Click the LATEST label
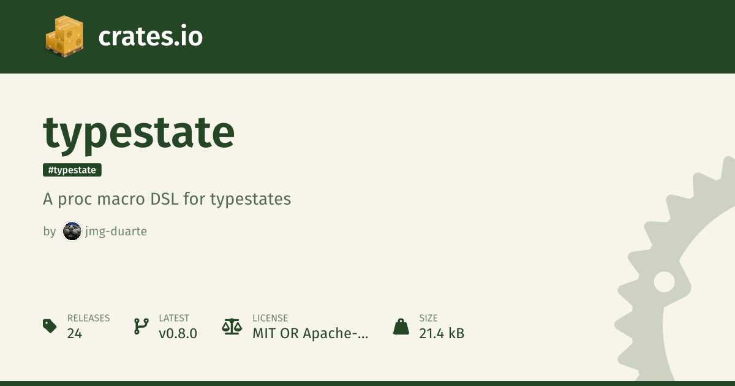 (x=174, y=318)
